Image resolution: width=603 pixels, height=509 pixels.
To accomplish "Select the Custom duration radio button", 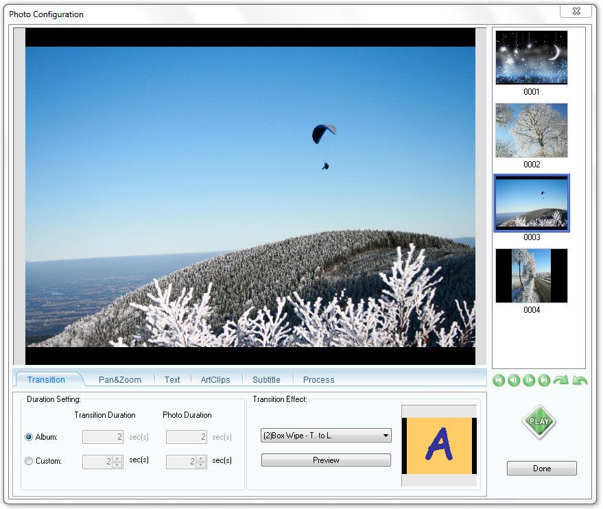I will pos(29,461).
